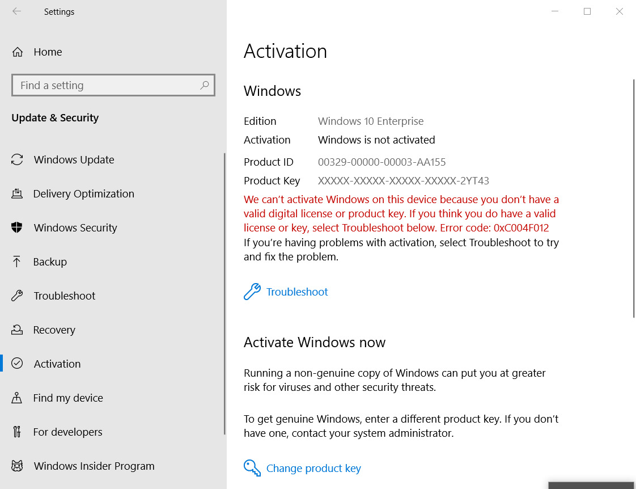Image resolution: width=636 pixels, height=489 pixels.
Task: Click the blue Troubleshoot link
Action: click(x=297, y=292)
